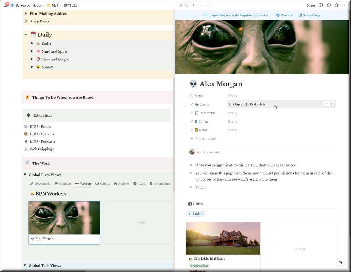Click the Add a comment field

pos(209,152)
